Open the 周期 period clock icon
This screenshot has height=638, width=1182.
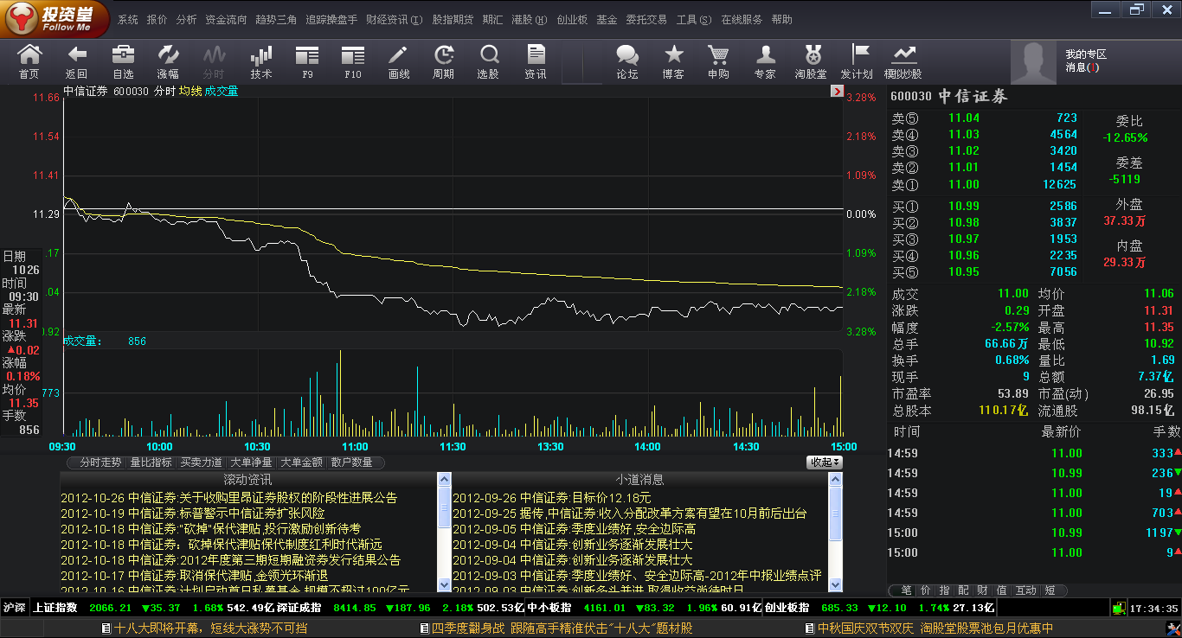point(444,61)
